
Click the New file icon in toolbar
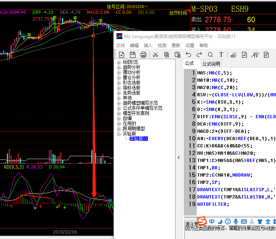122,55
